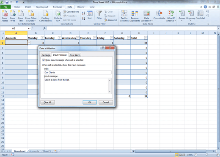Switch to the Error Alert tab
This screenshot has width=220, height=157.
74,55
